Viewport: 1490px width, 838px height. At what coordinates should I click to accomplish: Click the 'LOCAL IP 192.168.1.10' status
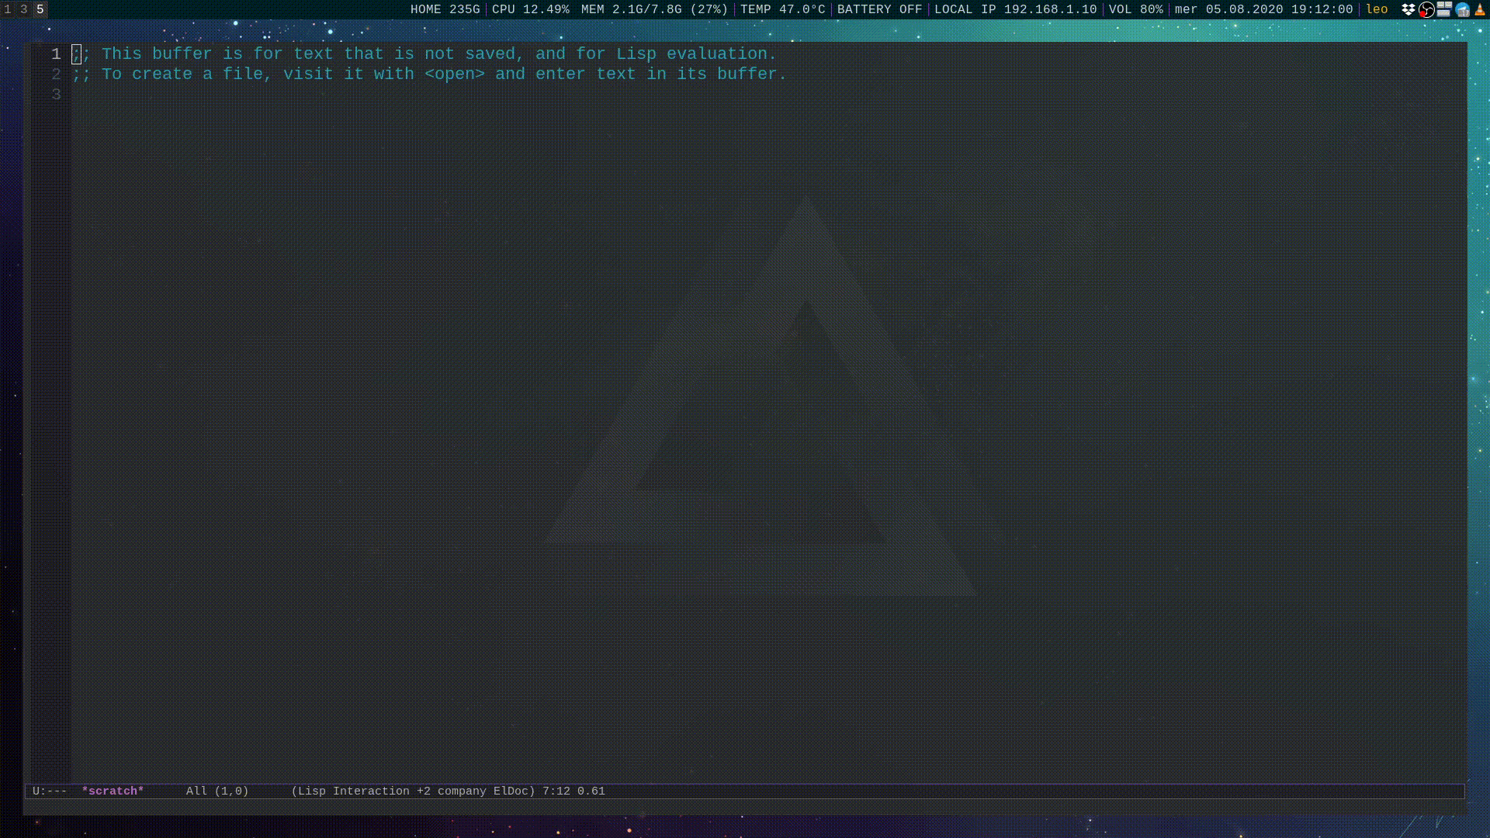click(x=1016, y=9)
